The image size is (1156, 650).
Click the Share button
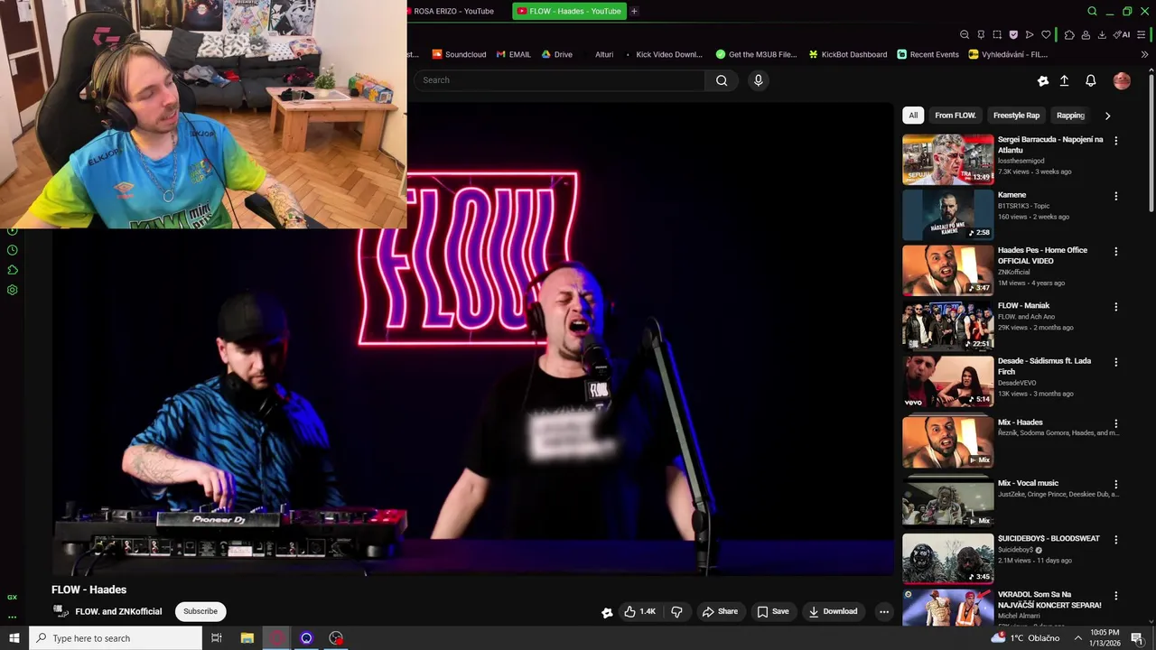coord(720,611)
